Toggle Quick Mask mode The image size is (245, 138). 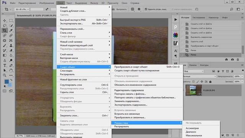5,91
